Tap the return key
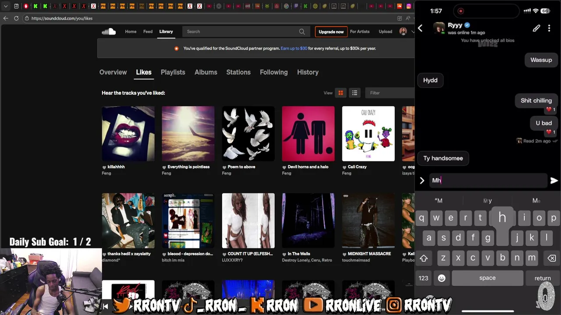 (x=543, y=278)
